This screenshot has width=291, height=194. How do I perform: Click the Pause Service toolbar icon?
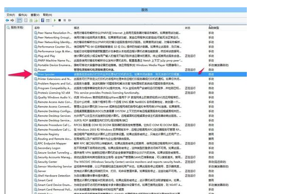tap(64, 20)
